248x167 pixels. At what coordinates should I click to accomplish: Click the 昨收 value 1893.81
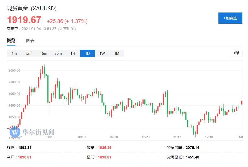25,148
